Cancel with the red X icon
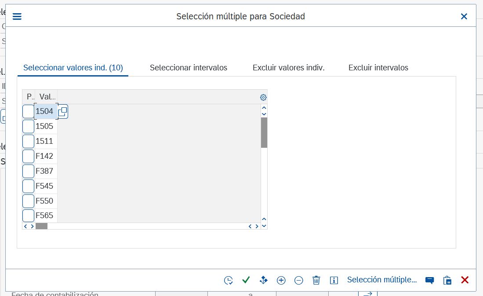The height and width of the screenshot is (296, 483). click(465, 280)
